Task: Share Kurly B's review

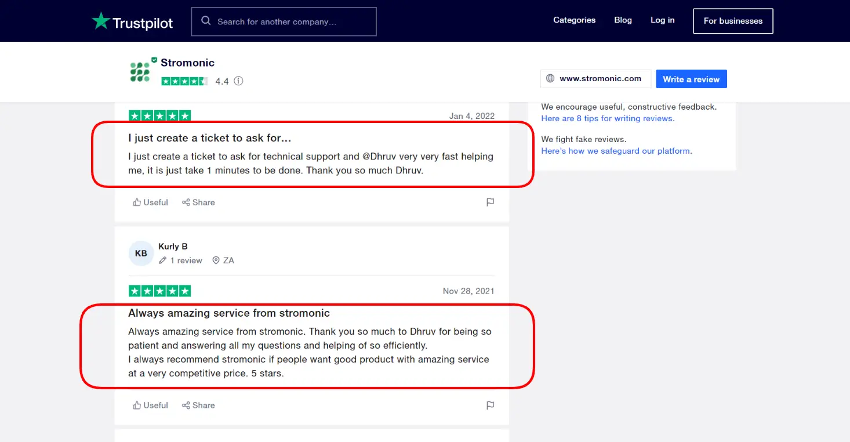Action: [198, 405]
